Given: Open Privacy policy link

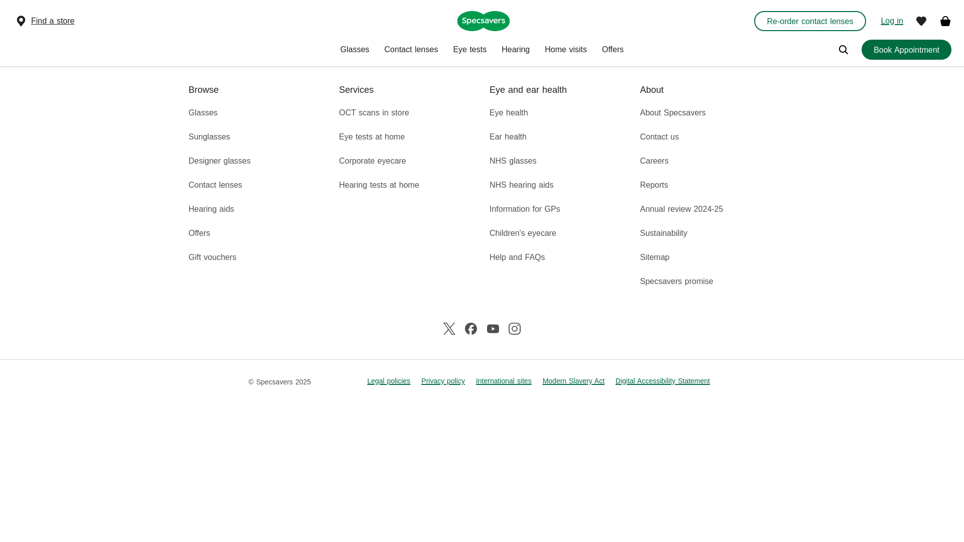Looking at the screenshot, I should (442, 381).
